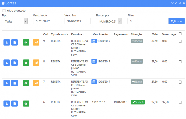Click the Buscar search button
This screenshot has height=119, width=186.
(x=176, y=21)
